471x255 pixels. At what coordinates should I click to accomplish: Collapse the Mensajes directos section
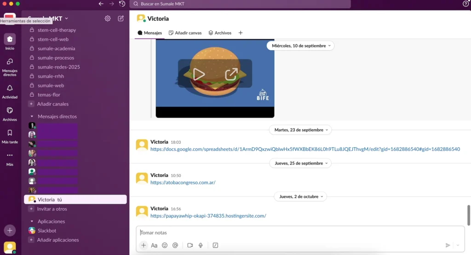click(32, 116)
